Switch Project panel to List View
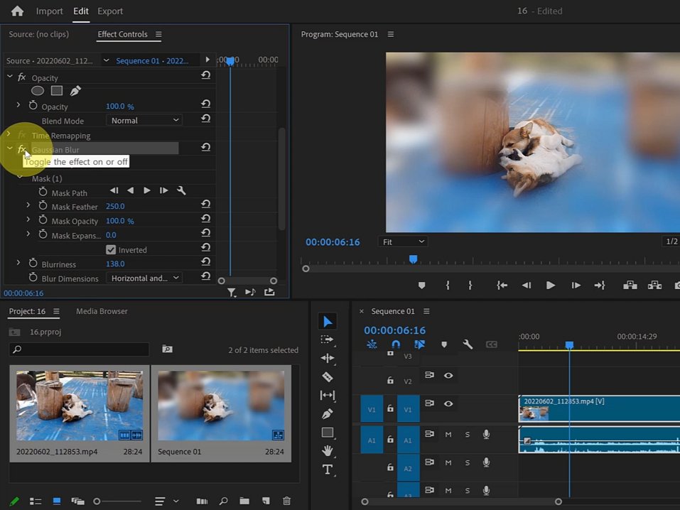 click(36, 501)
